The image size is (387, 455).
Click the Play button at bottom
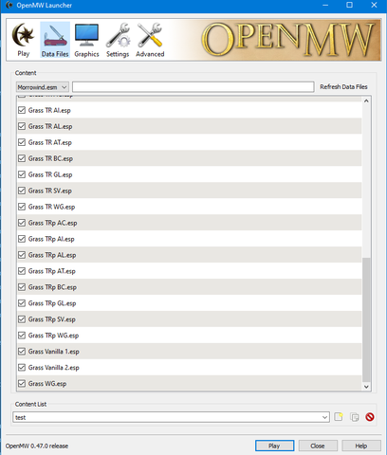coord(274,446)
